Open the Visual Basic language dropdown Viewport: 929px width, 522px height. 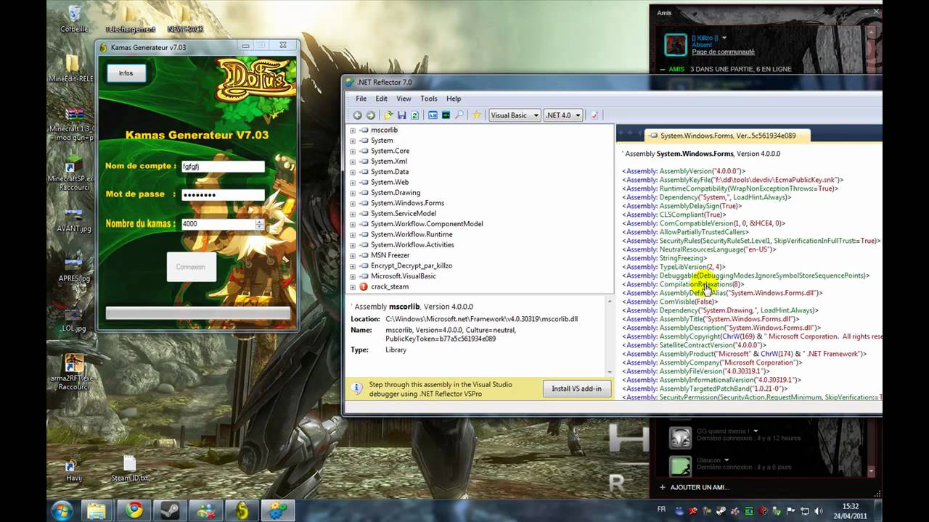[x=515, y=115]
